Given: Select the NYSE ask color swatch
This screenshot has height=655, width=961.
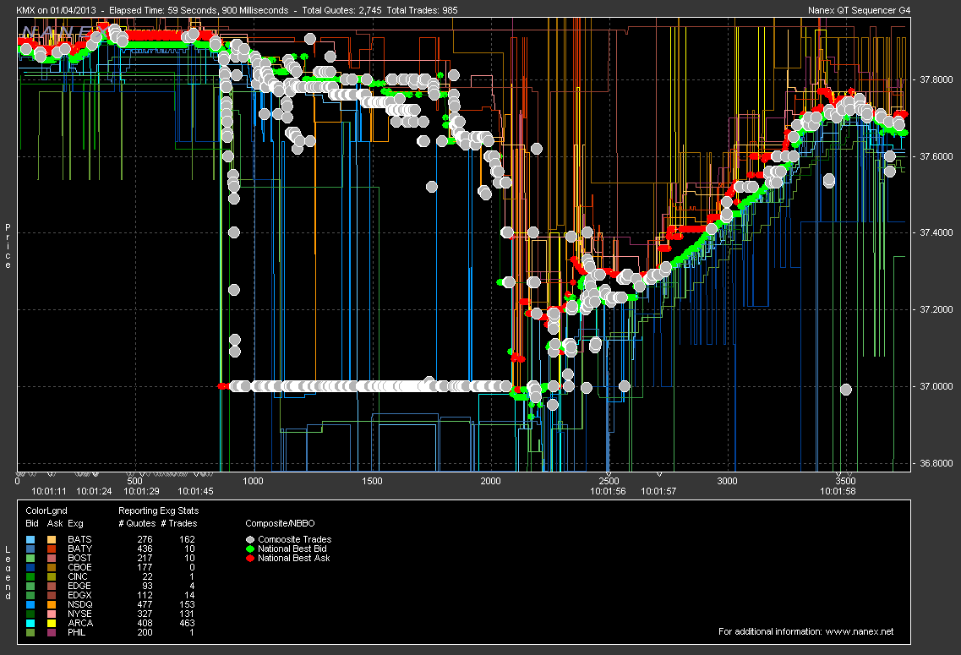Looking at the screenshot, I should click(52, 614).
